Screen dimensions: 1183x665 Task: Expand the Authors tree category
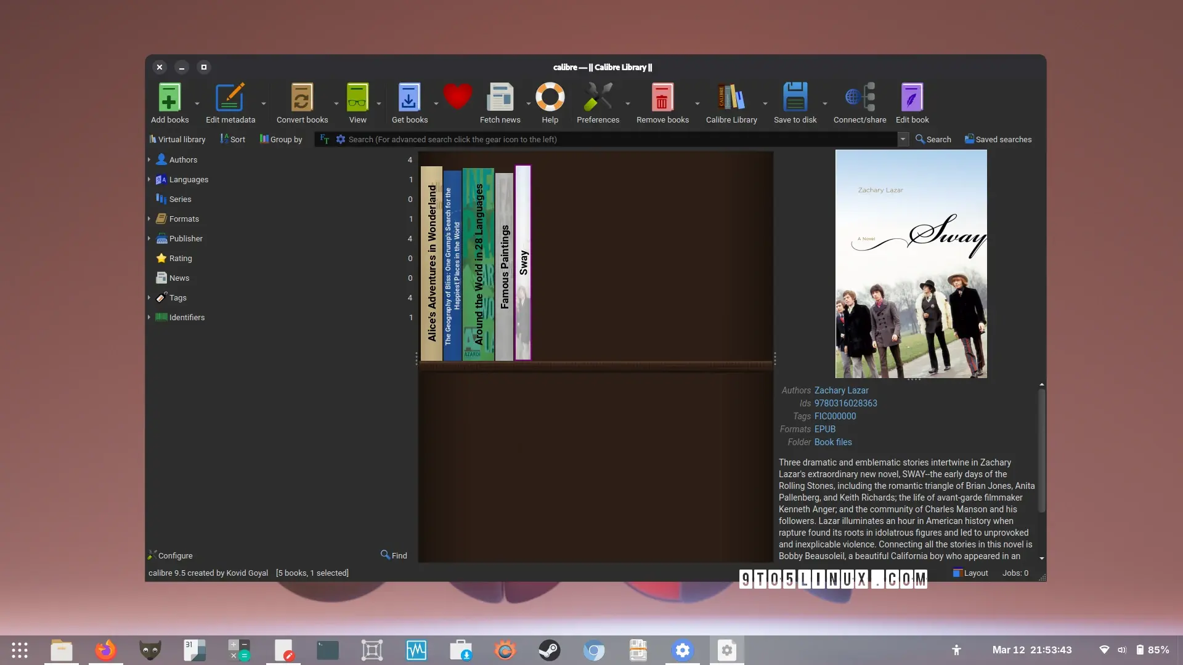tap(149, 159)
